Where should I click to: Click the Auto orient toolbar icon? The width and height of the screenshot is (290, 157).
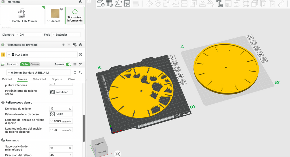(x=118, y=3)
